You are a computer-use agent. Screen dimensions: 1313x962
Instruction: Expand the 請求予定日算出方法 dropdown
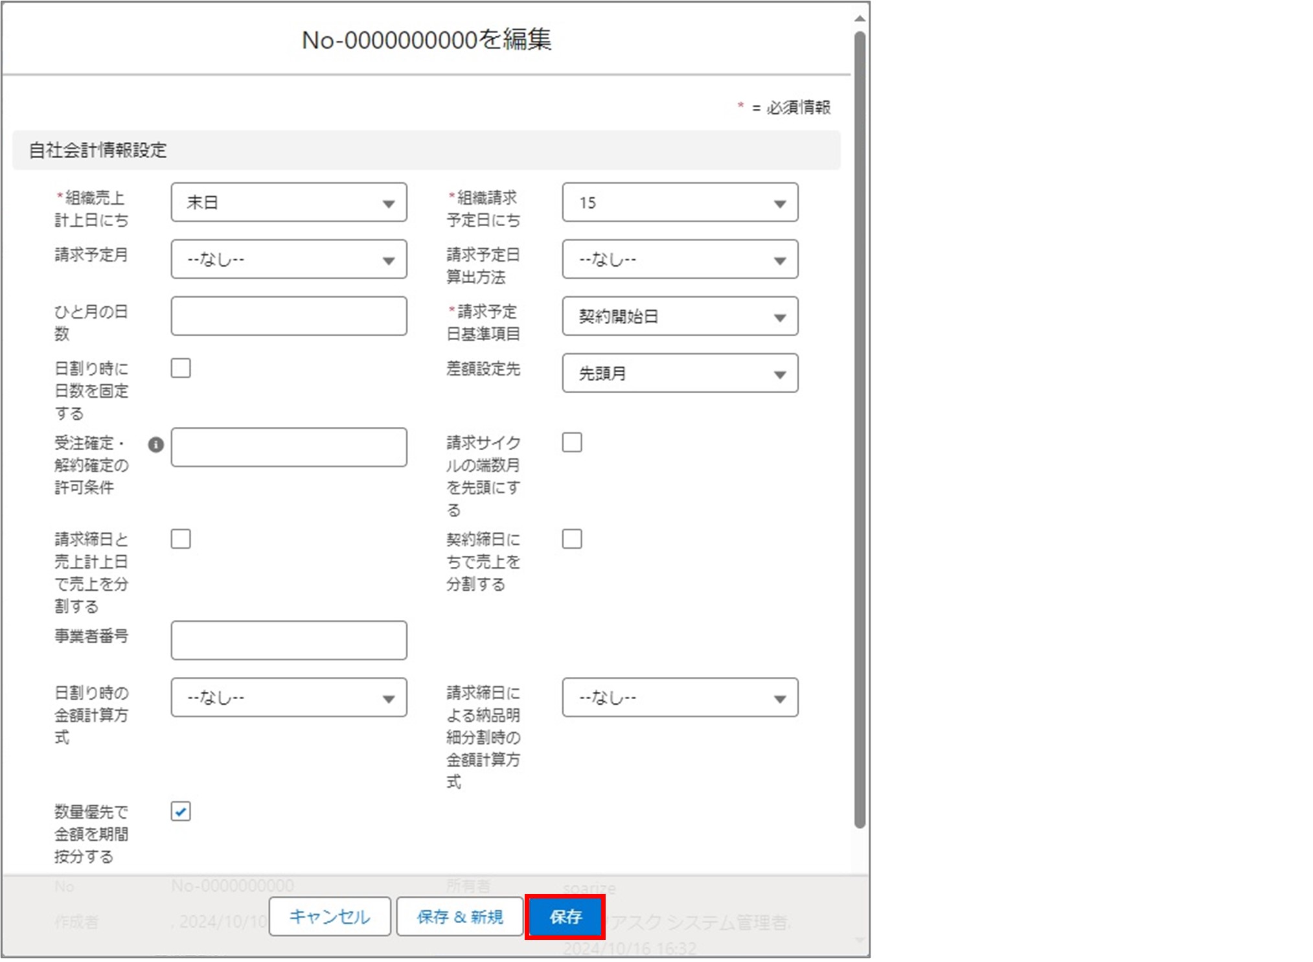pyautogui.click(x=680, y=259)
